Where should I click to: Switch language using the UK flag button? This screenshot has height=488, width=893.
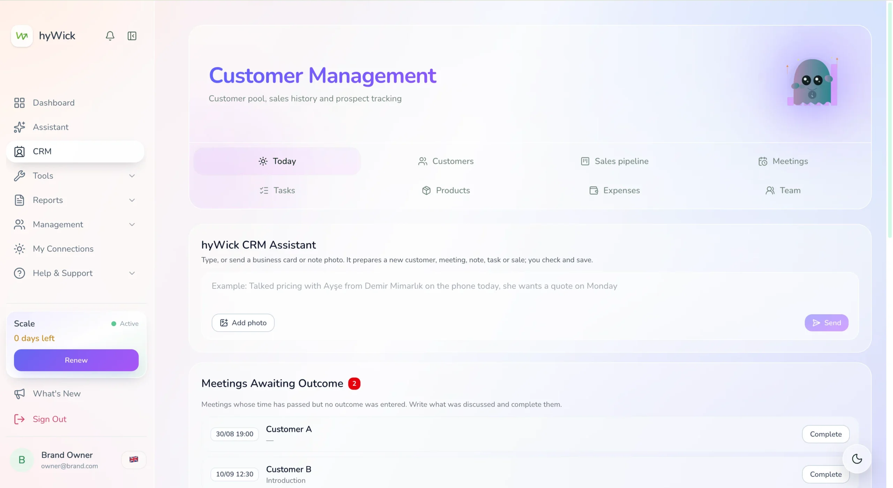pos(134,459)
